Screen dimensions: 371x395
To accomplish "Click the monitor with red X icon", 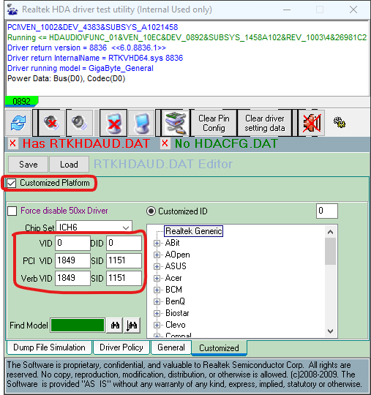I will pos(113,123).
